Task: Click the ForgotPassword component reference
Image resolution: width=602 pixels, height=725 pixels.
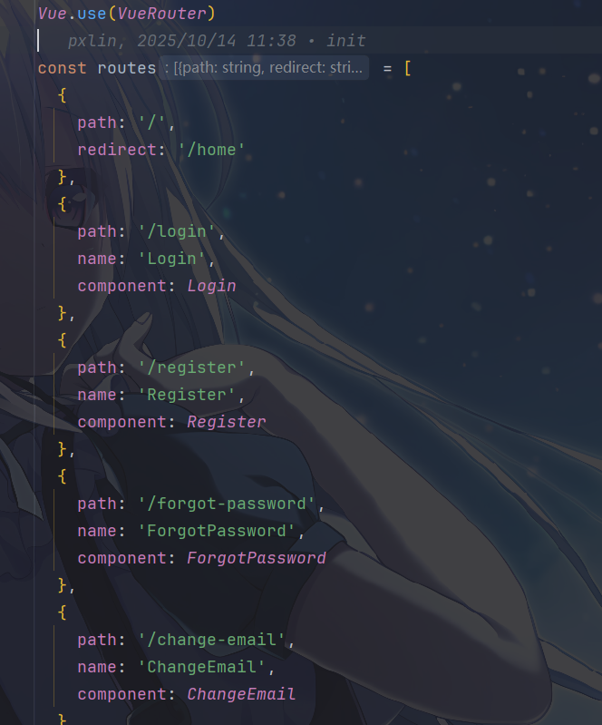Action: click(x=257, y=558)
